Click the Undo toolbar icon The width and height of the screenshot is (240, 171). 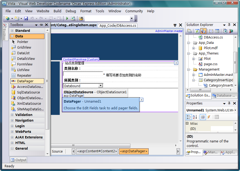coord(32,19)
